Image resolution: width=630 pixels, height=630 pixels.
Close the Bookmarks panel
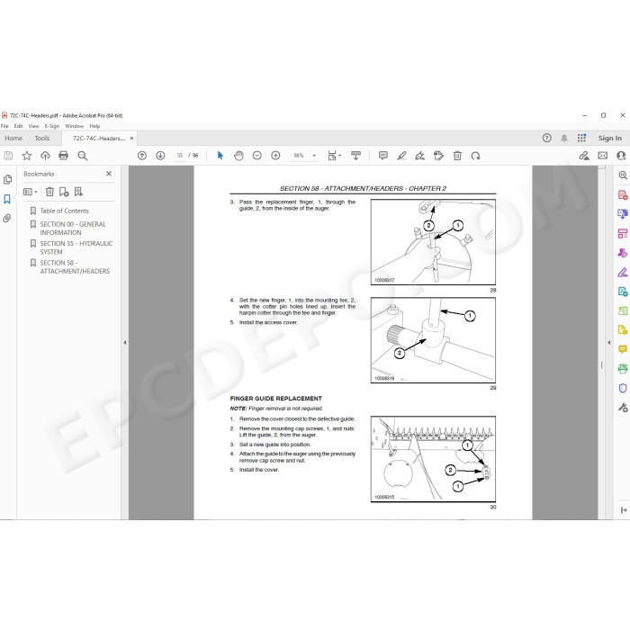(x=109, y=174)
